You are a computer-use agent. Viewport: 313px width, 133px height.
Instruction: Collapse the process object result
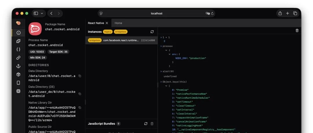[166, 50]
